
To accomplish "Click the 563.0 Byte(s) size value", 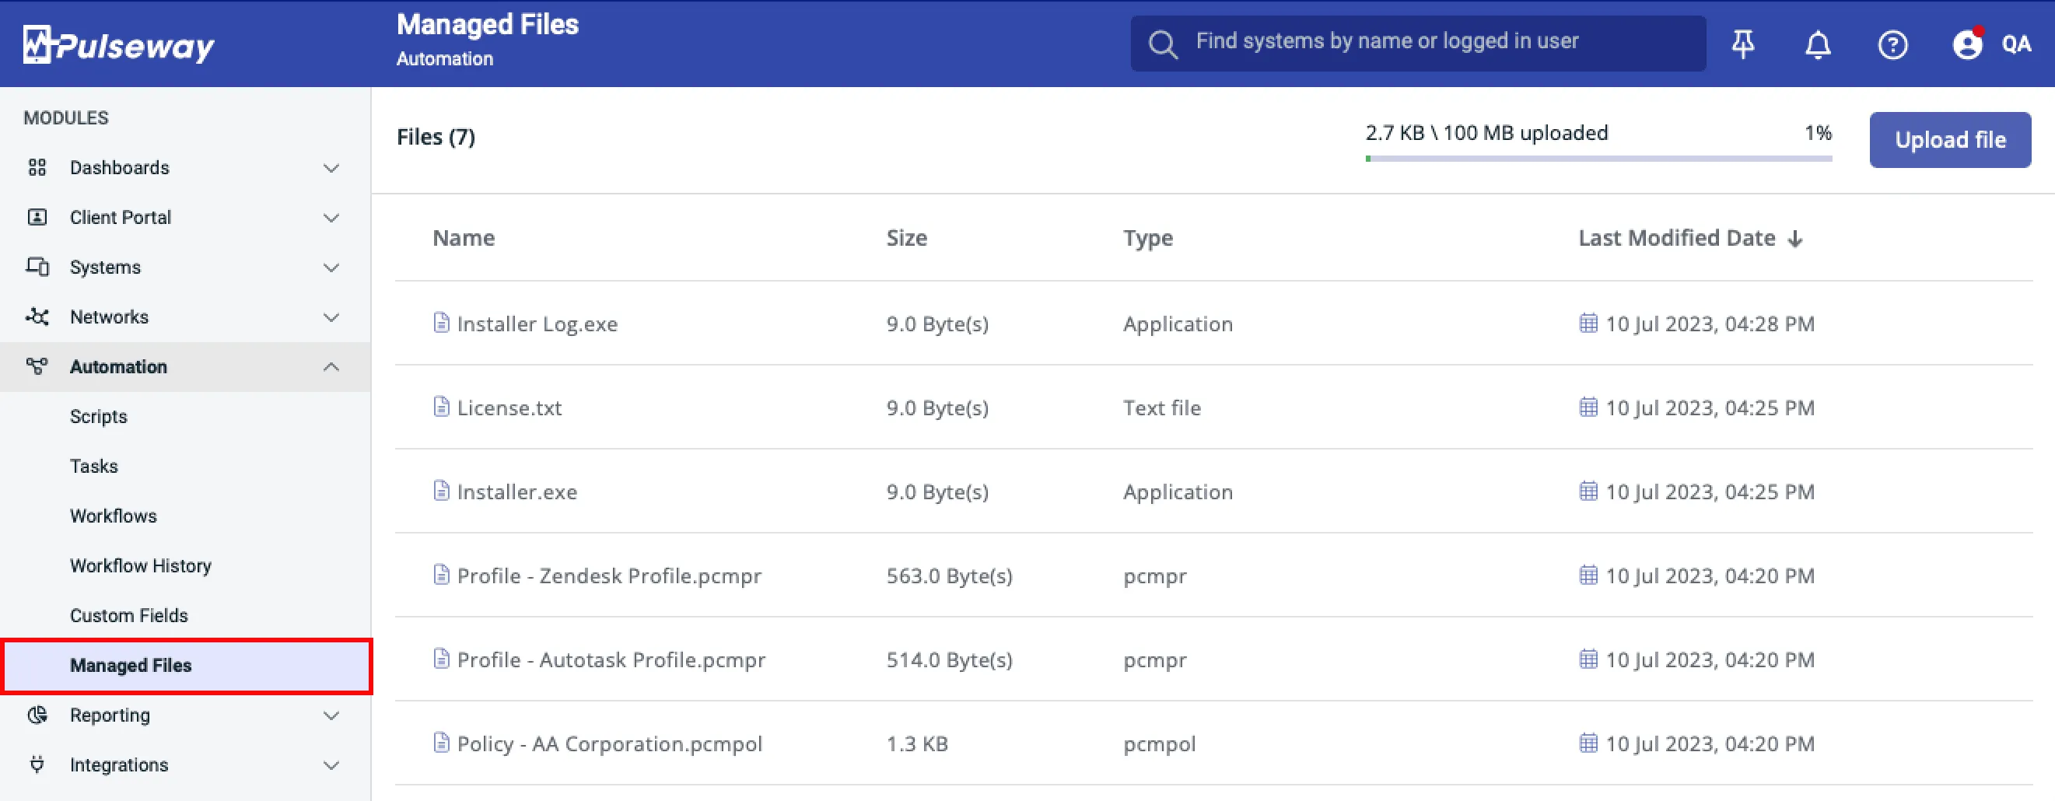I will 949,575.
